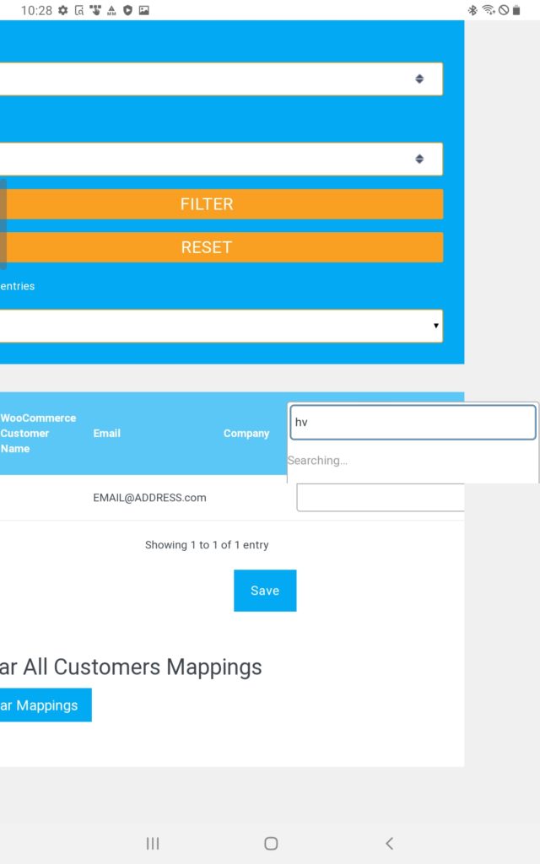Tap the battery status icon

516,10
